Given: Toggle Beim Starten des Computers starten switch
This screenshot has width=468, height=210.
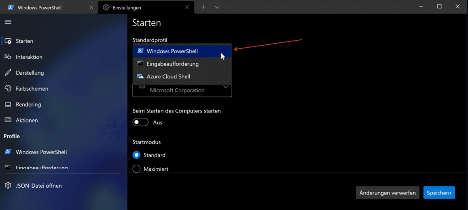Looking at the screenshot, I should click(x=141, y=123).
